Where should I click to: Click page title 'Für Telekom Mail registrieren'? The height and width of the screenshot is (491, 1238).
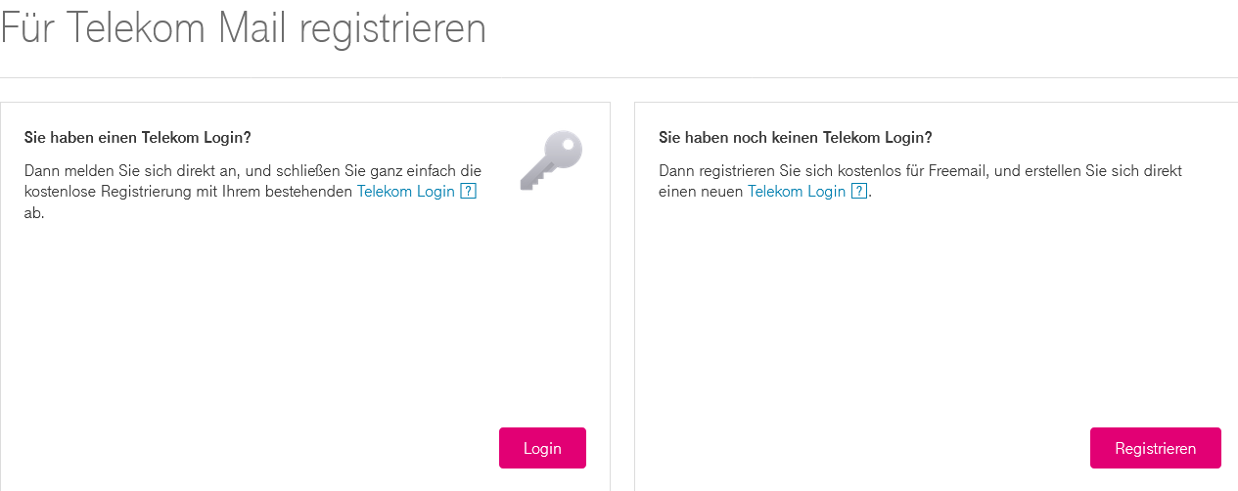point(243,27)
